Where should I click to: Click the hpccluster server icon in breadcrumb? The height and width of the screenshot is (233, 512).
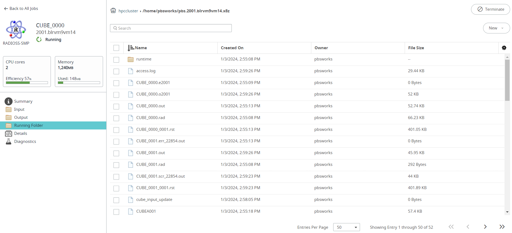click(x=113, y=11)
